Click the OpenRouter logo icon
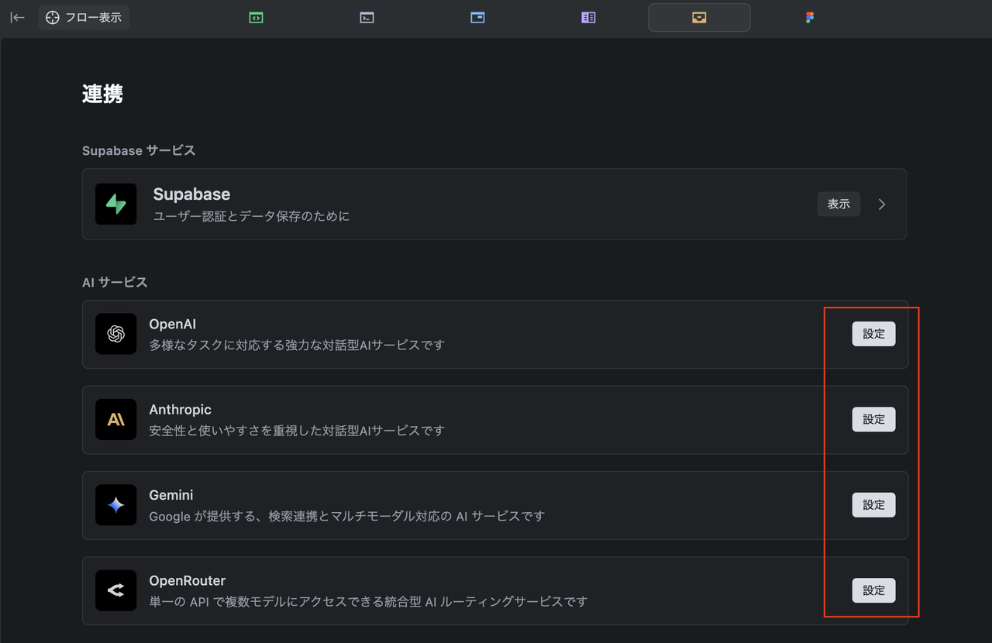The image size is (992, 643). pos(116,590)
